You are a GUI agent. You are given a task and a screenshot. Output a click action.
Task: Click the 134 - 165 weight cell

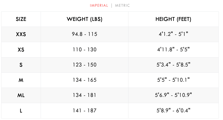(85, 80)
